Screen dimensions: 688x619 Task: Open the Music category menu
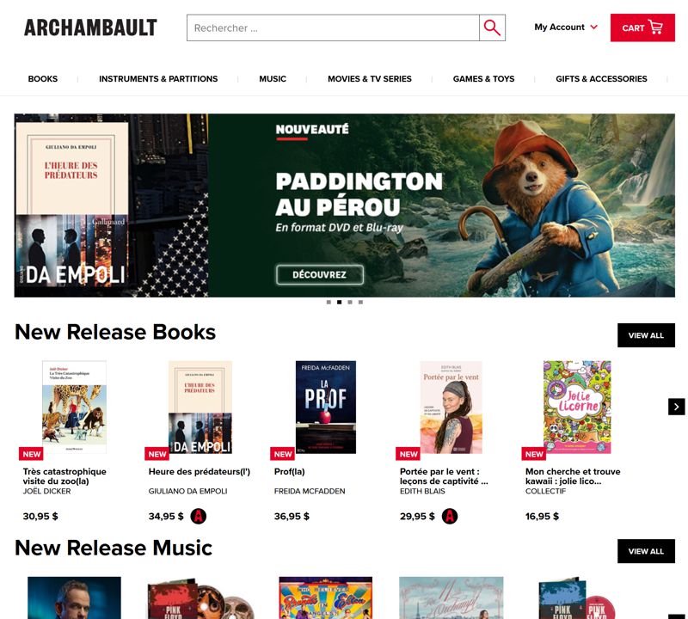(x=273, y=79)
